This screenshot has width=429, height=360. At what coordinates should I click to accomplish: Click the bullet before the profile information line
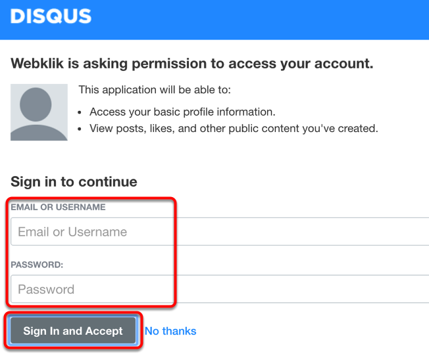[80, 112]
